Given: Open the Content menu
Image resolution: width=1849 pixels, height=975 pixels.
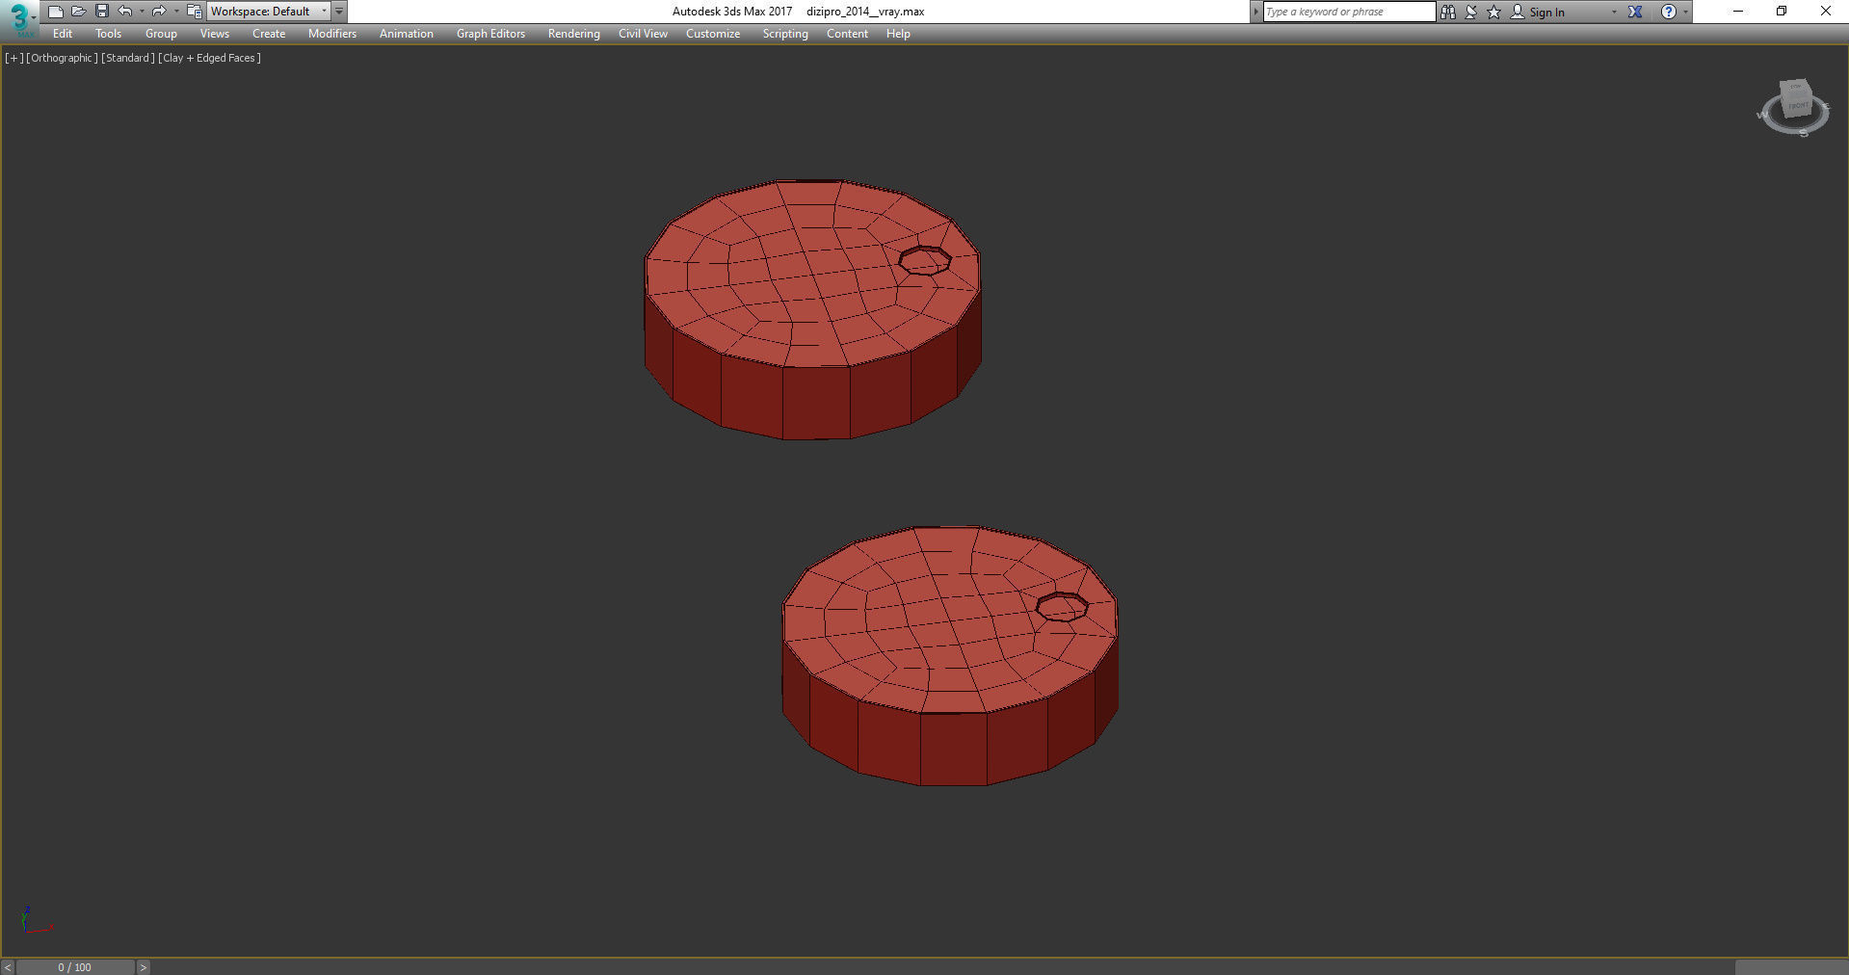Looking at the screenshot, I should click(847, 34).
